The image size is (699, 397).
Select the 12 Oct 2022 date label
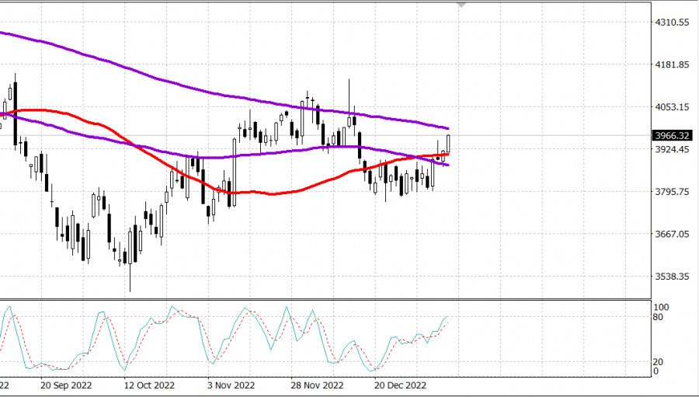coord(149,385)
